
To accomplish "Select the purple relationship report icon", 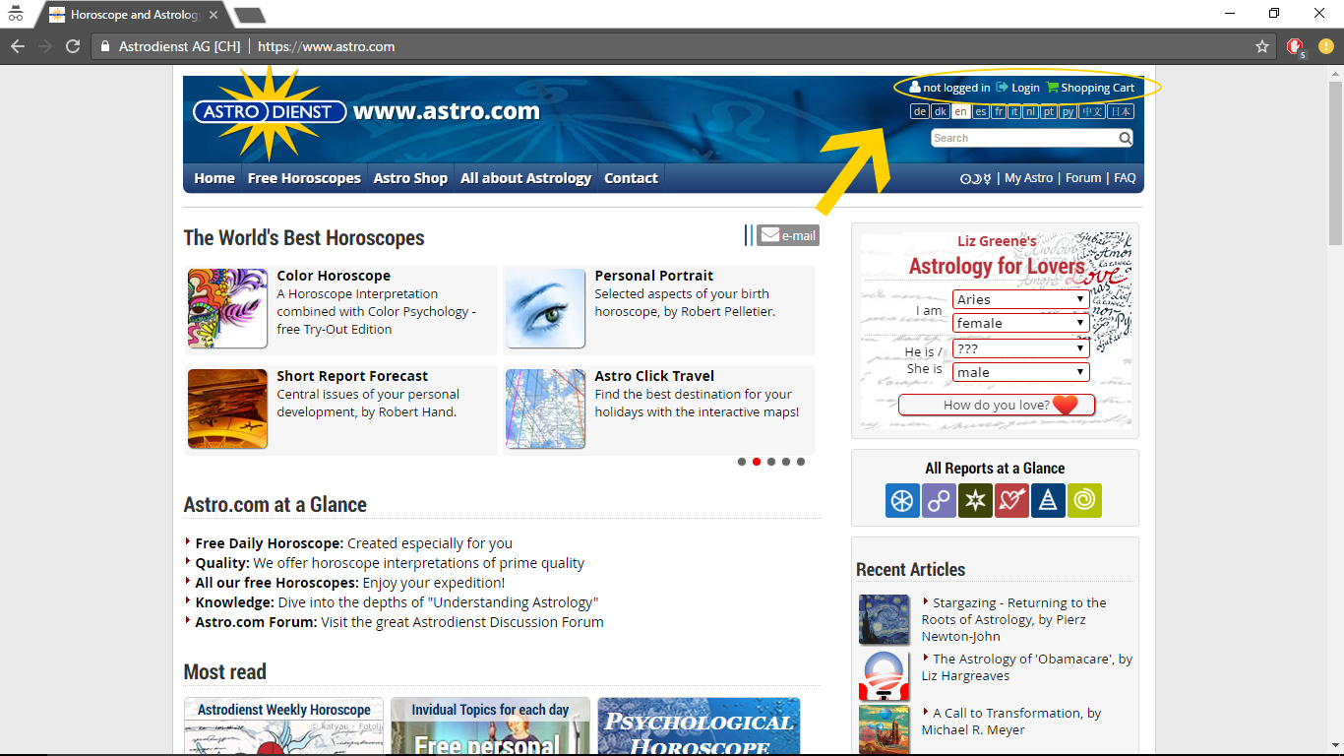I will click(939, 500).
